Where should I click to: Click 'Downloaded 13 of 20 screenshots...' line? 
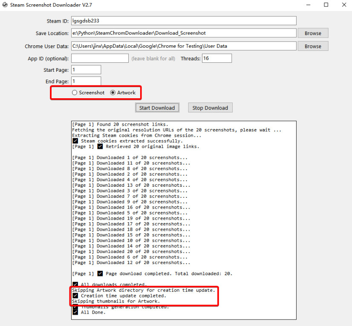coord(131,185)
